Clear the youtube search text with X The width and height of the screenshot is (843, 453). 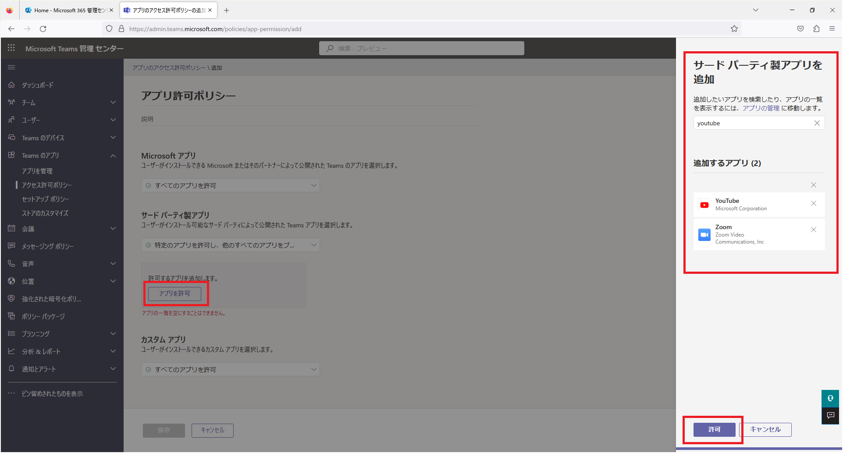[x=817, y=123]
